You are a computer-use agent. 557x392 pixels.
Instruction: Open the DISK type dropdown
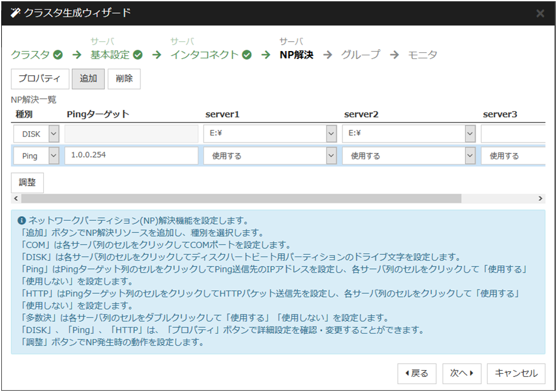(54, 133)
